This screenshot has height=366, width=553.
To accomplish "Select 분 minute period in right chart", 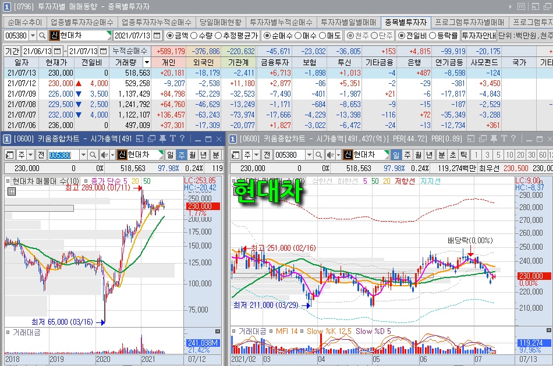I will [442, 155].
